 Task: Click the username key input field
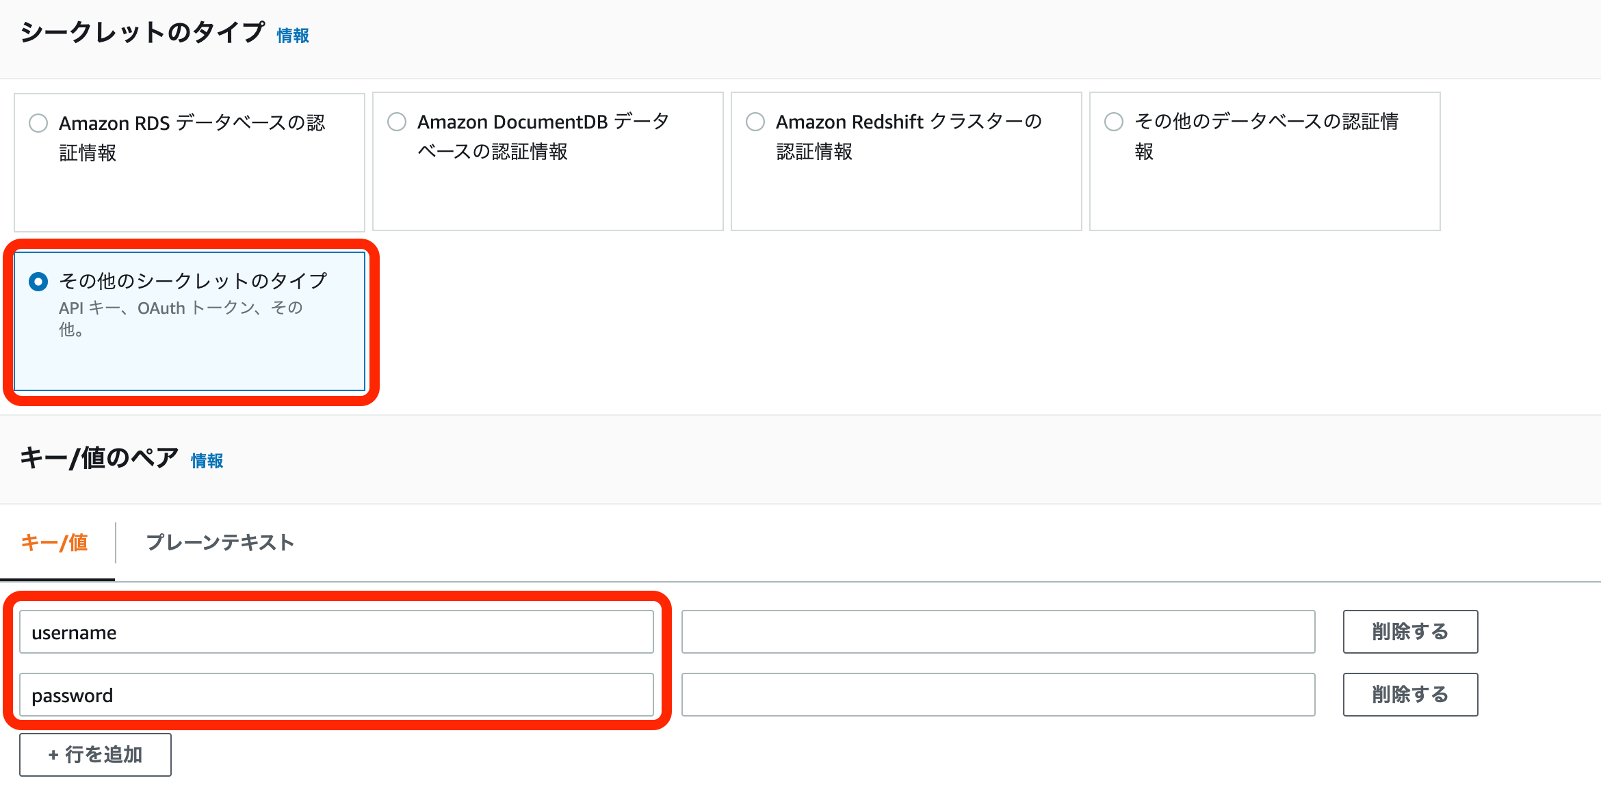[x=335, y=632]
